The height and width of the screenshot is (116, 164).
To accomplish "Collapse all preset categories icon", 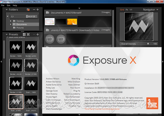I will tap(28, 34).
